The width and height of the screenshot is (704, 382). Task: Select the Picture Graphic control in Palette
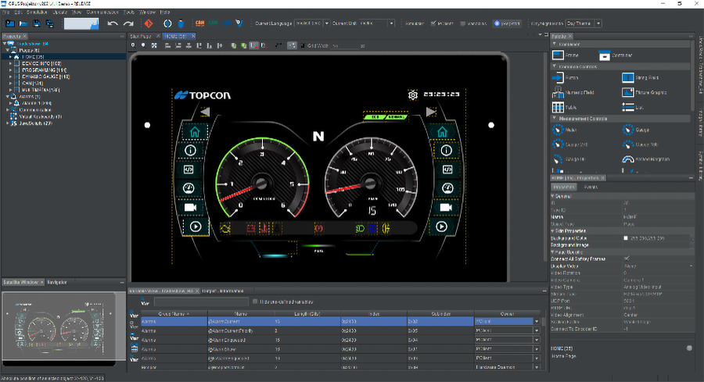[x=645, y=92]
